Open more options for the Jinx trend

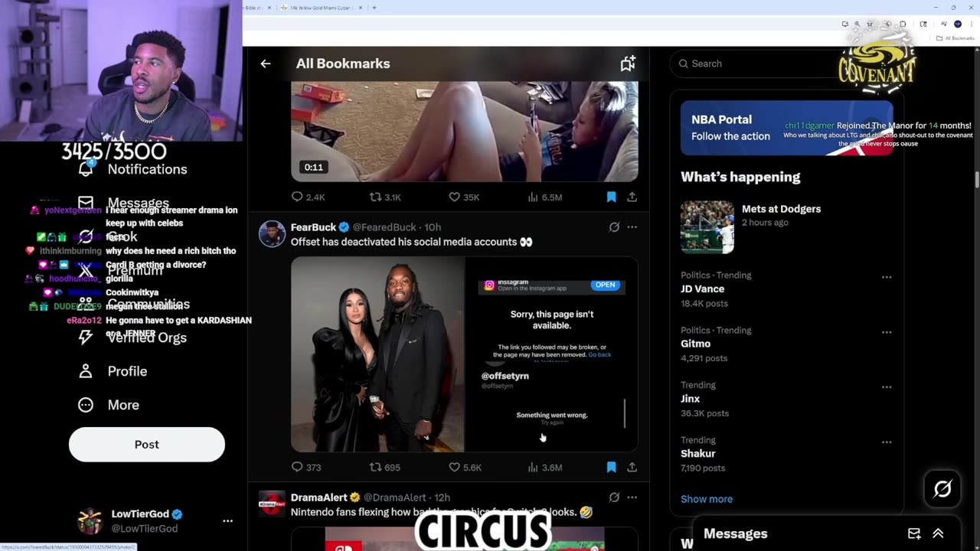tap(887, 387)
